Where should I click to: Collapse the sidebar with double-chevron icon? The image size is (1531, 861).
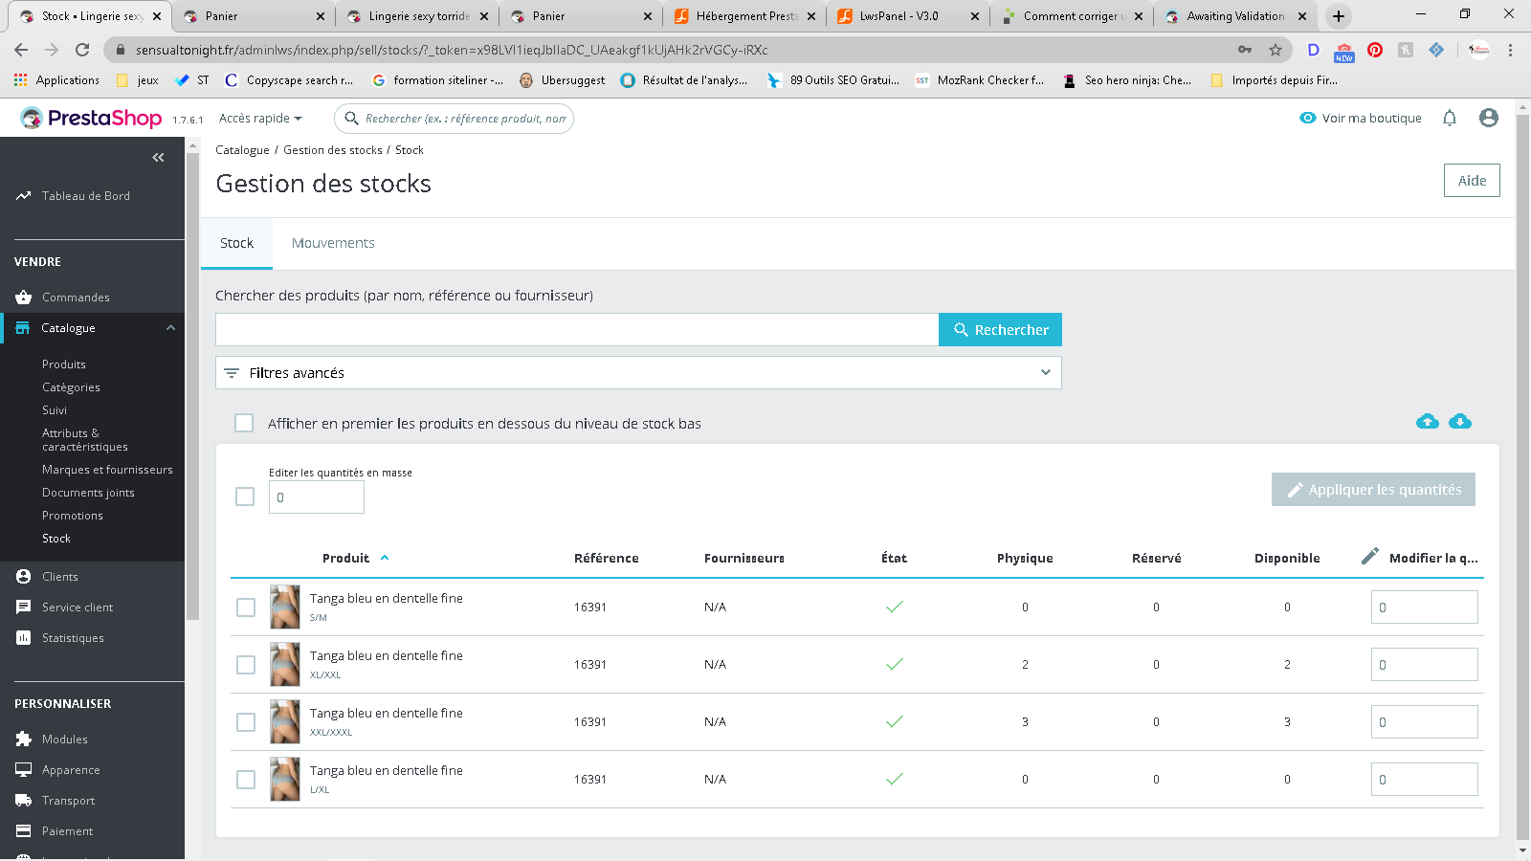[158, 157]
